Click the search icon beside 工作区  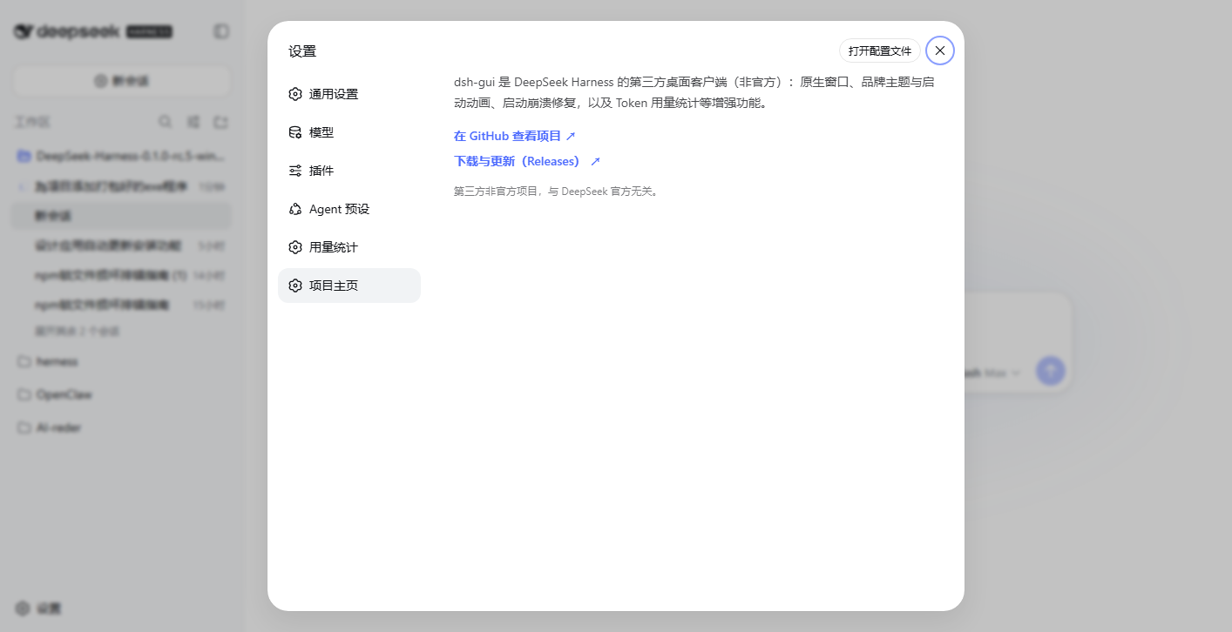point(165,122)
